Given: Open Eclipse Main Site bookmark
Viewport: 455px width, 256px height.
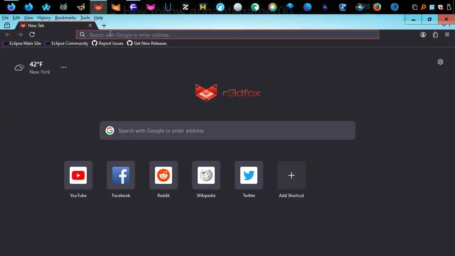Looking at the screenshot, I should point(22,43).
